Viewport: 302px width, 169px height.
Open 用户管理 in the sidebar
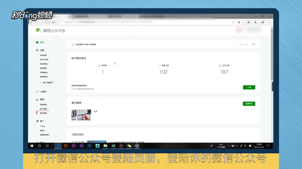(43, 109)
